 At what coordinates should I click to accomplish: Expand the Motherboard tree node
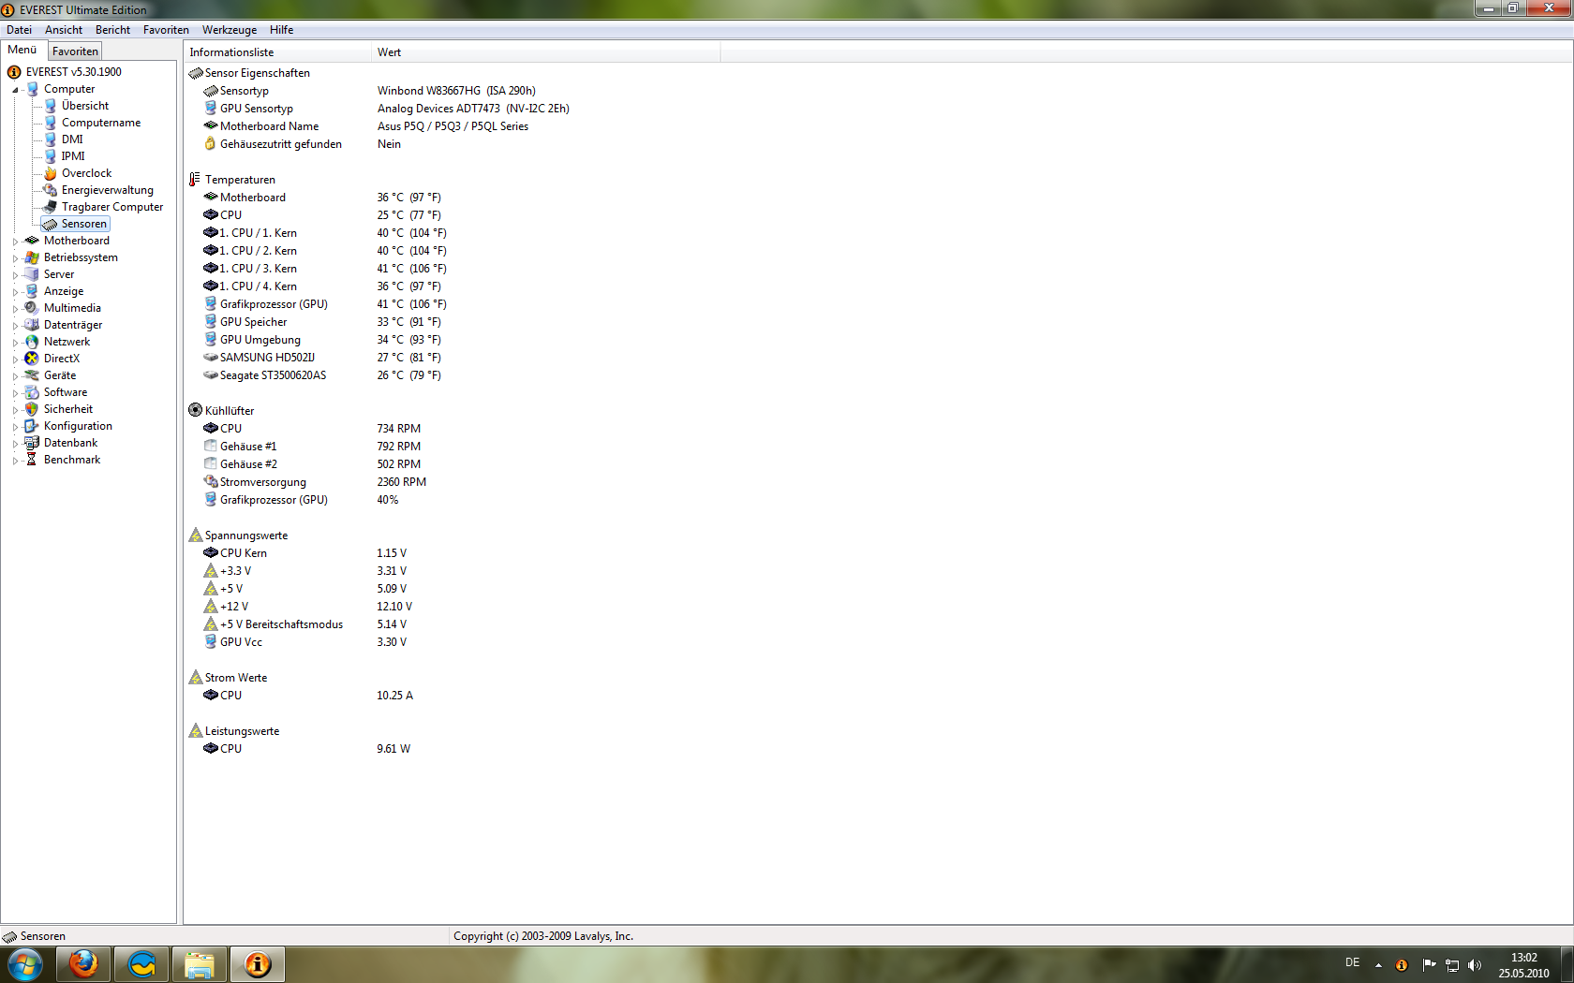coord(15,242)
